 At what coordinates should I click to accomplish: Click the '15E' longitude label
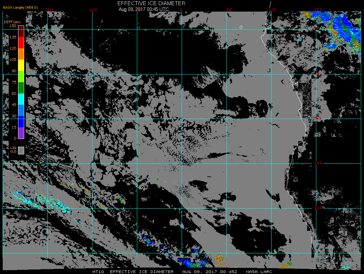[x=318, y=10]
